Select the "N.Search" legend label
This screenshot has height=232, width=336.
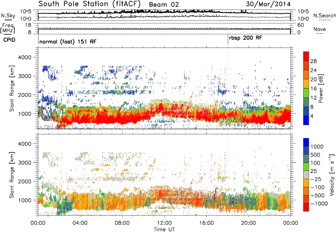(x=325, y=15)
